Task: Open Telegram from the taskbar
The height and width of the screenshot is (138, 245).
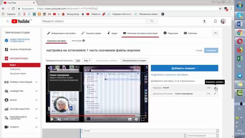Action: [240, 76]
